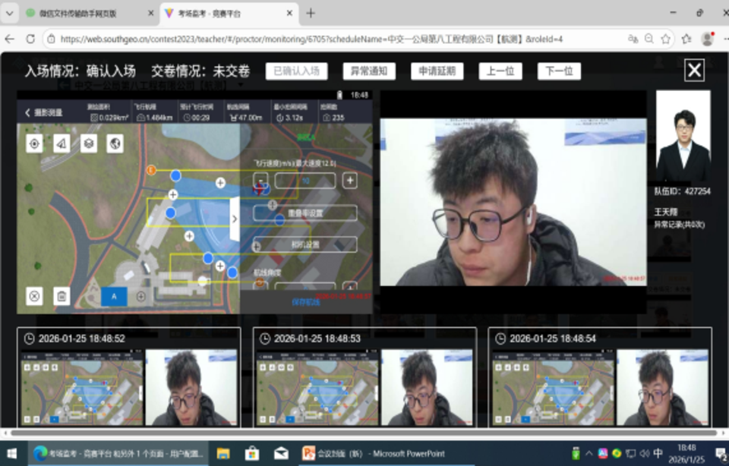Screen dimensions: 729x466
Task: Open the Windows Start menu
Action: pyautogui.click(x=12, y=453)
